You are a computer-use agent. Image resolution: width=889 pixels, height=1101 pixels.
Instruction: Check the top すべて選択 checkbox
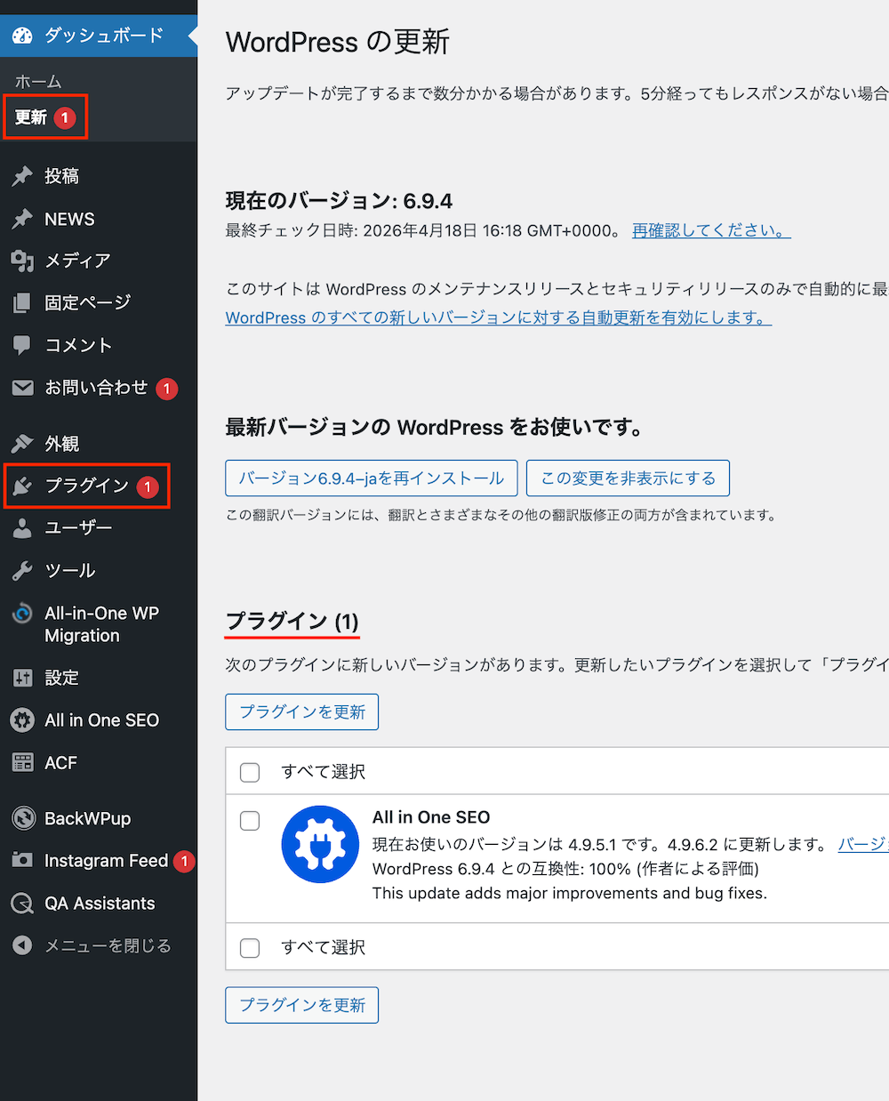click(250, 772)
